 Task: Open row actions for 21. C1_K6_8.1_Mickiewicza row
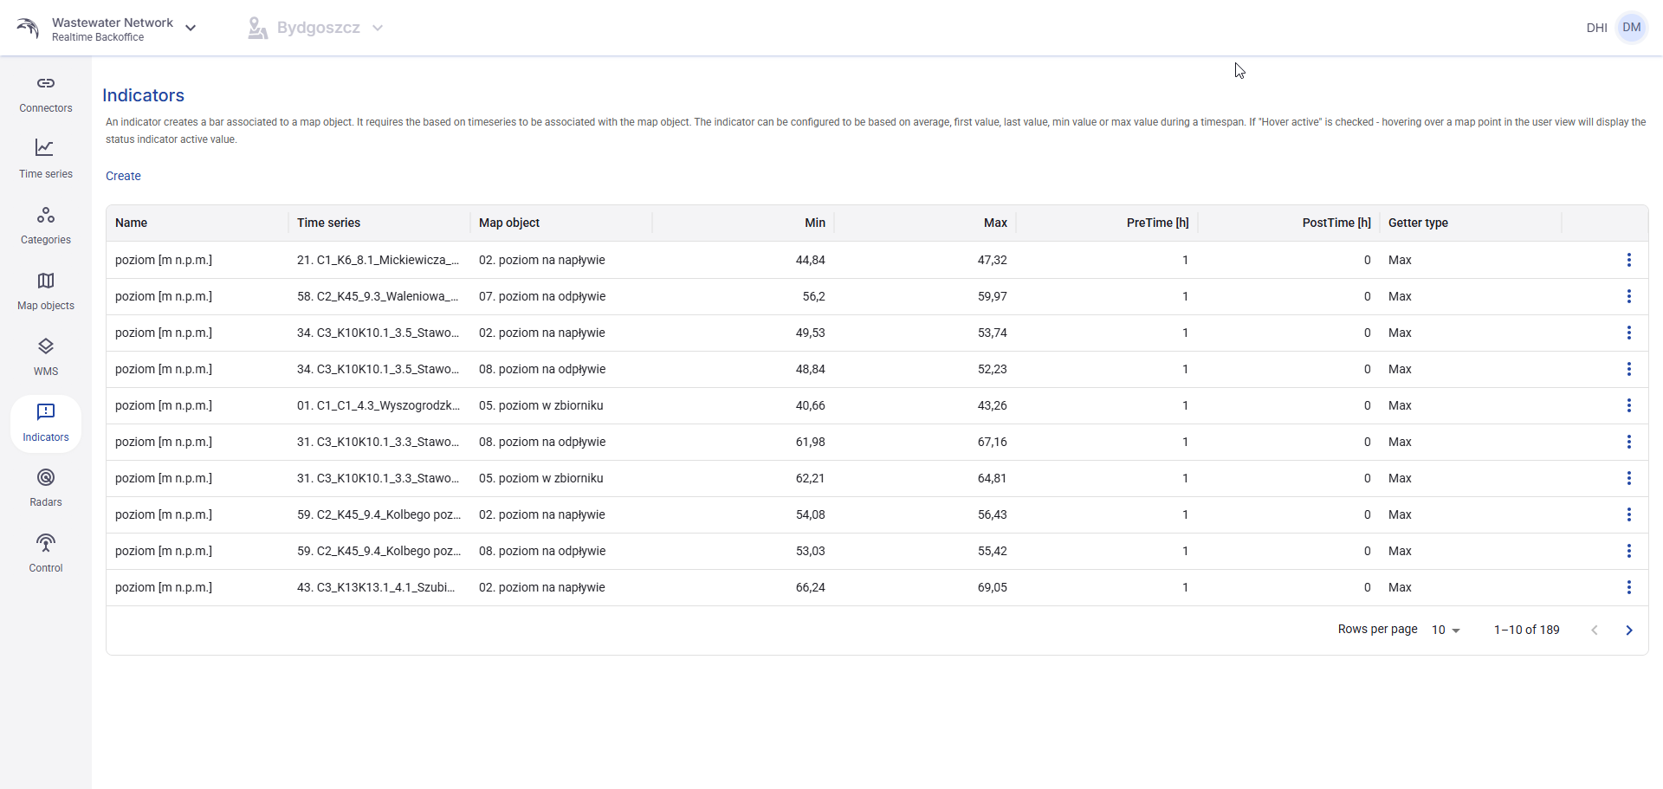click(1629, 260)
